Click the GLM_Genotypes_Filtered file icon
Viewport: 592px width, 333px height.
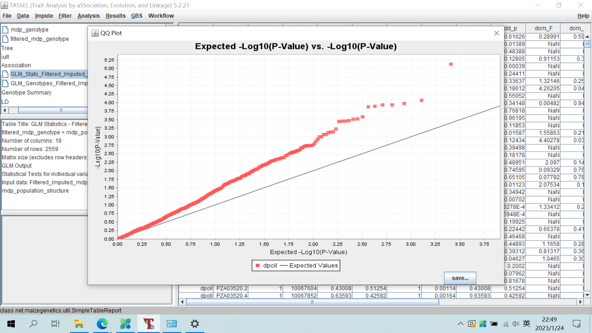(5, 83)
